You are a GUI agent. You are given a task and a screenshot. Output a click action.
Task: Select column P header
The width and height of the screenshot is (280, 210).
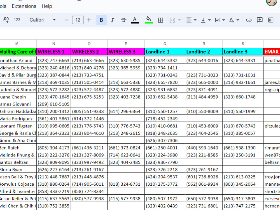126,44
